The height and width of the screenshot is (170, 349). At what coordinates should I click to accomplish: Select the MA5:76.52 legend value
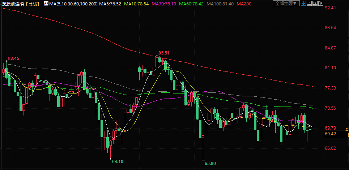(x=110, y=4)
